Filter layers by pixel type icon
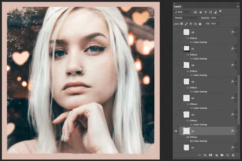 (x=196, y=12)
